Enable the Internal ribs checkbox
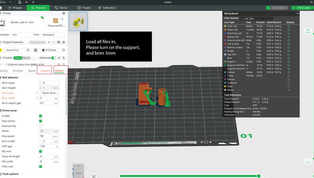This screenshot has height=178, width=314. point(40,126)
